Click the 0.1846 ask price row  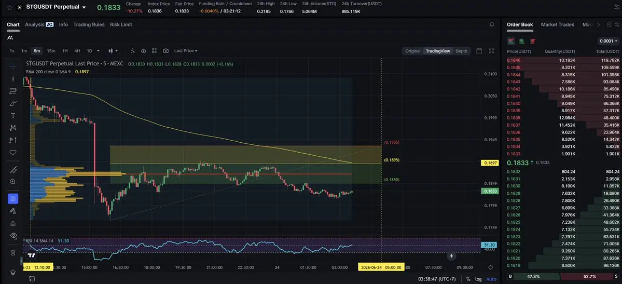[x=563, y=60]
